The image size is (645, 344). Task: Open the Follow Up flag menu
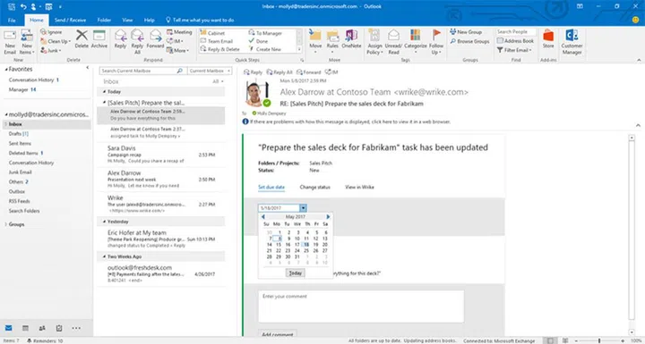point(436,42)
